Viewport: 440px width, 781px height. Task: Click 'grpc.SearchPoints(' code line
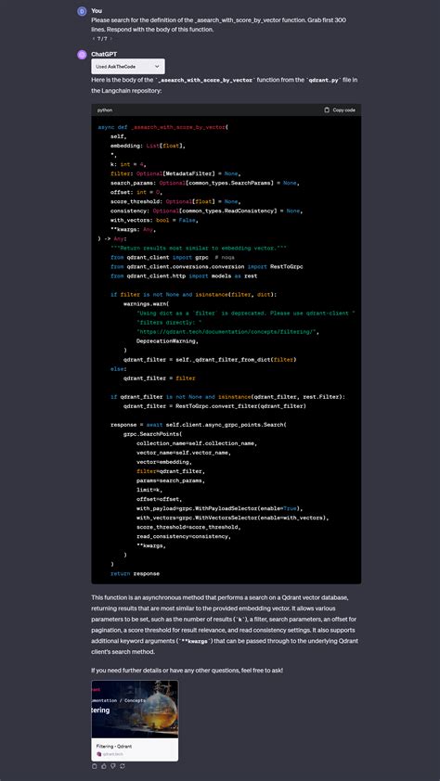pos(153,434)
